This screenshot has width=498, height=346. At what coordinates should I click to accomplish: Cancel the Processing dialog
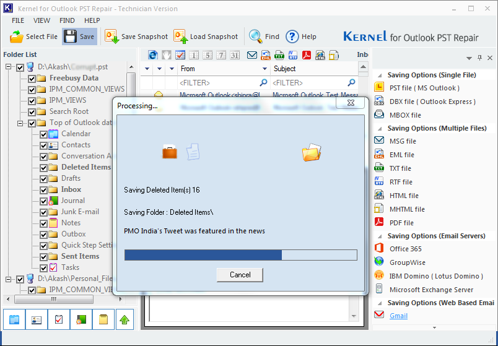pyautogui.click(x=240, y=275)
